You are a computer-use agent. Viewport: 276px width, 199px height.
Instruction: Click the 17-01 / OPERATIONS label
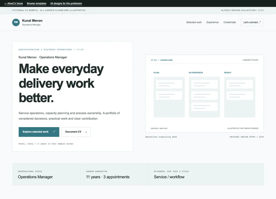click(161, 60)
